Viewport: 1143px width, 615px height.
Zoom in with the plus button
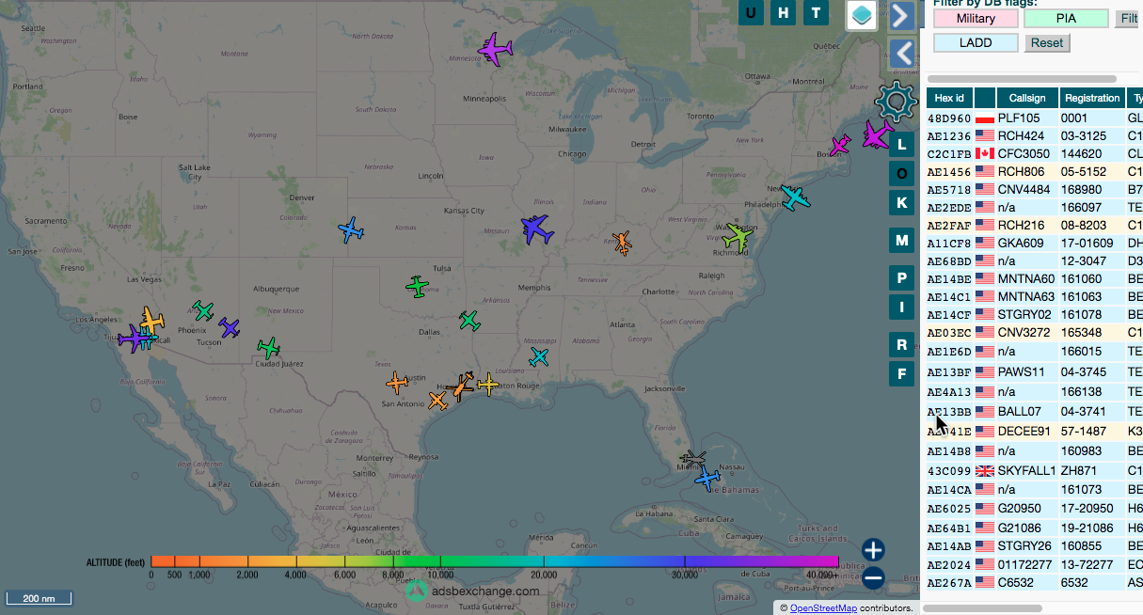click(873, 550)
